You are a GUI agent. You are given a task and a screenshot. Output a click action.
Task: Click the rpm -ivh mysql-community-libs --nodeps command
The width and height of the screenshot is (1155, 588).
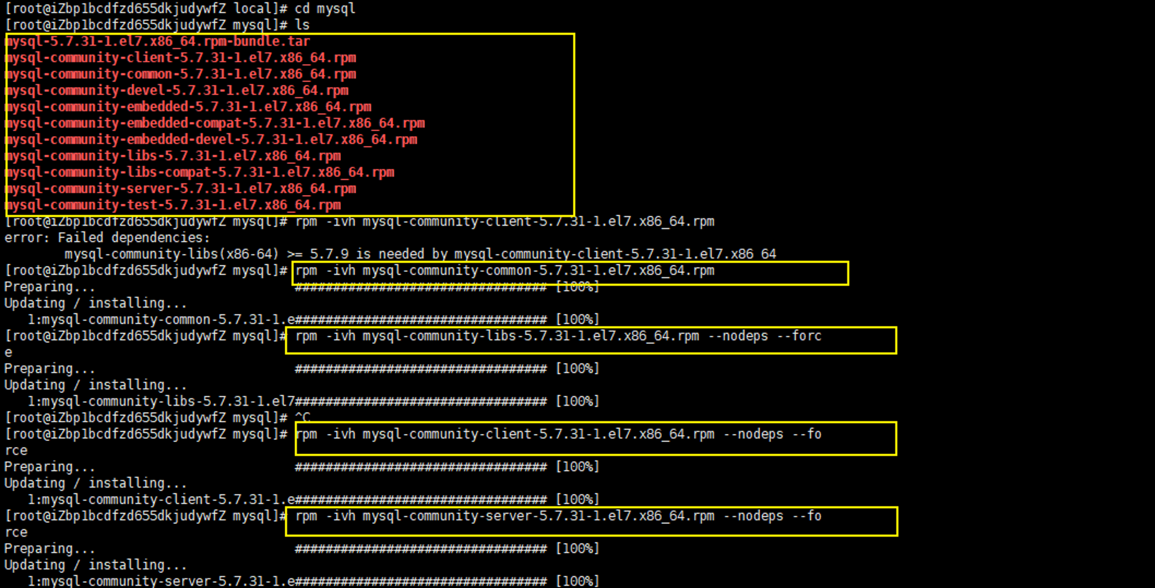(x=558, y=336)
